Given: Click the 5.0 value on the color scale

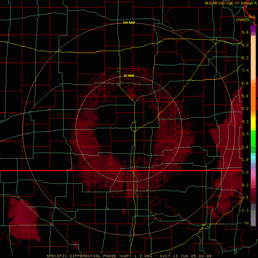Looking at the screenshot, I should (245, 109).
